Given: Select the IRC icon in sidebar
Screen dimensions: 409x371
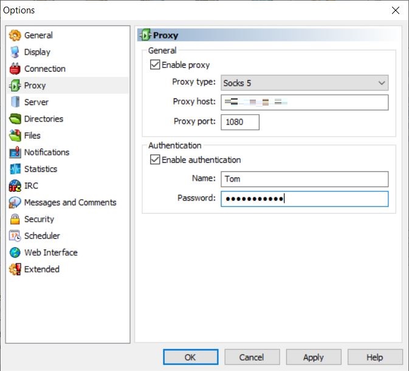Looking at the screenshot, I should [x=15, y=186].
